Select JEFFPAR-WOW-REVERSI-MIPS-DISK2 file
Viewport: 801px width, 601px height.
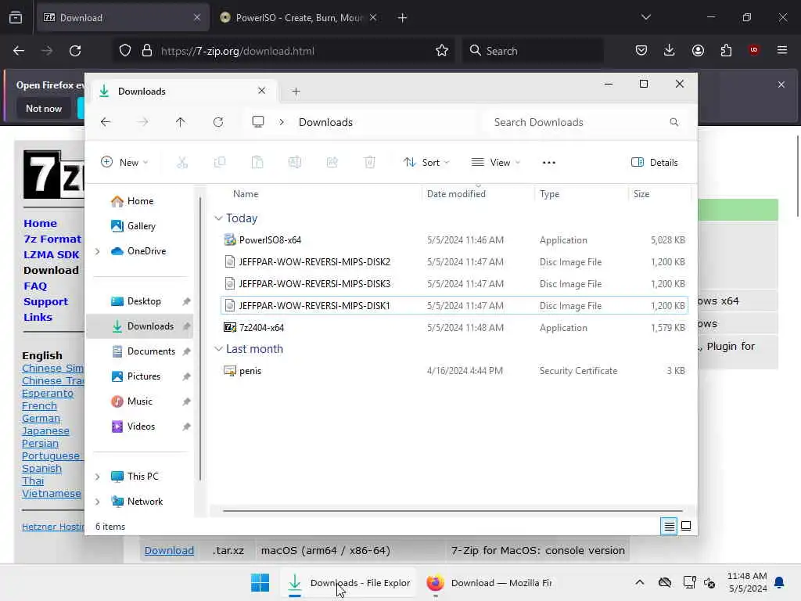[454, 261]
